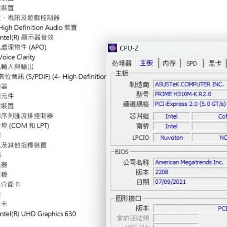Click the PRIME H310M-K R2.0 model field
This screenshot has width=227, height=227.
tap(190, 94)
